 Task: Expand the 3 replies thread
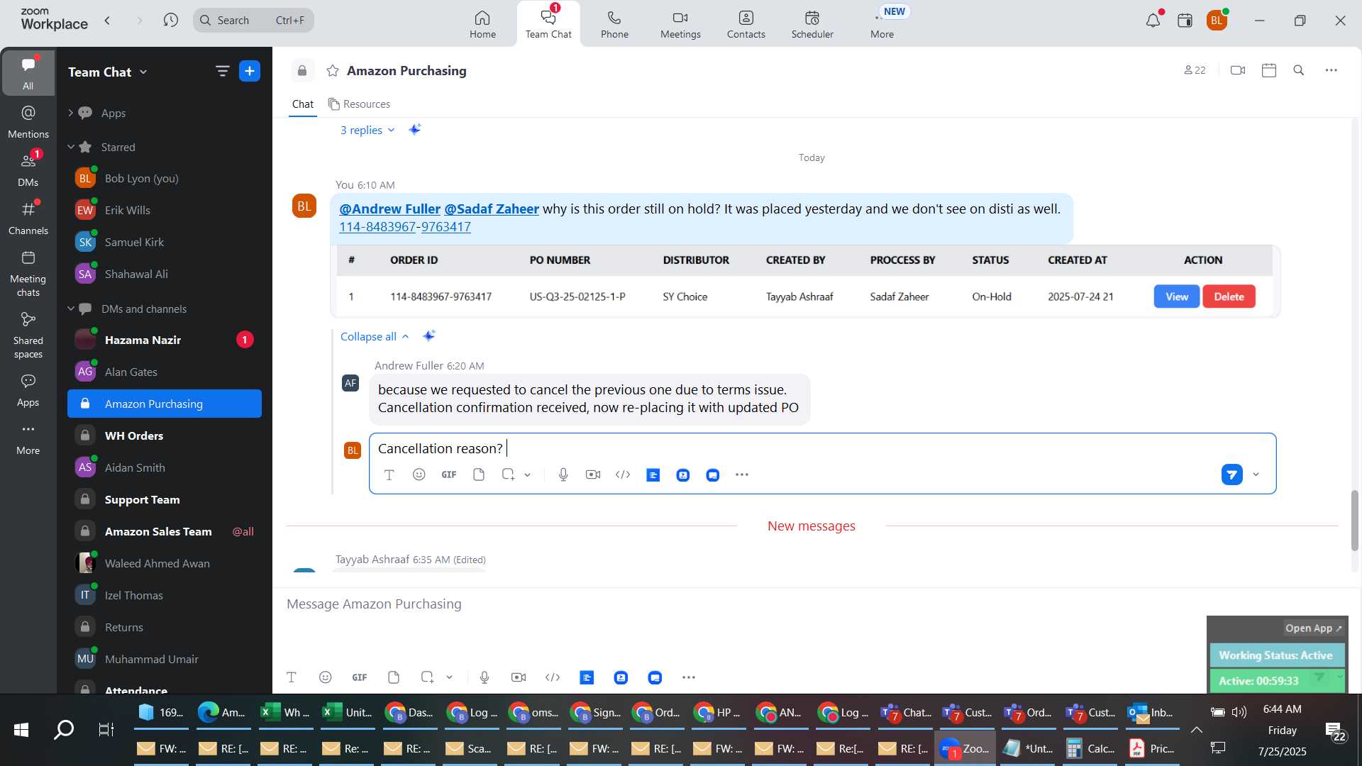tap(367, 130)
